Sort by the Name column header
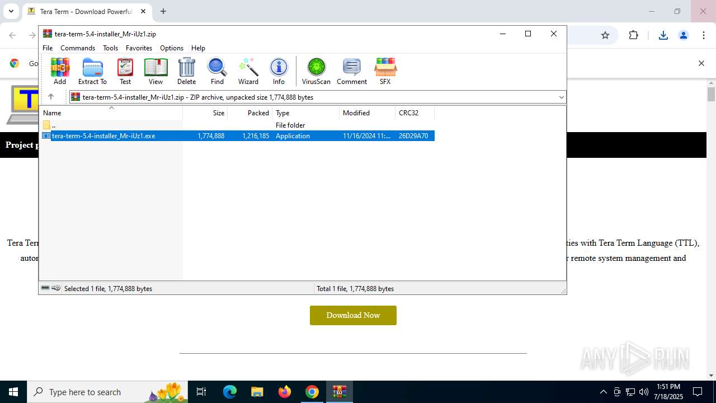 111,113
